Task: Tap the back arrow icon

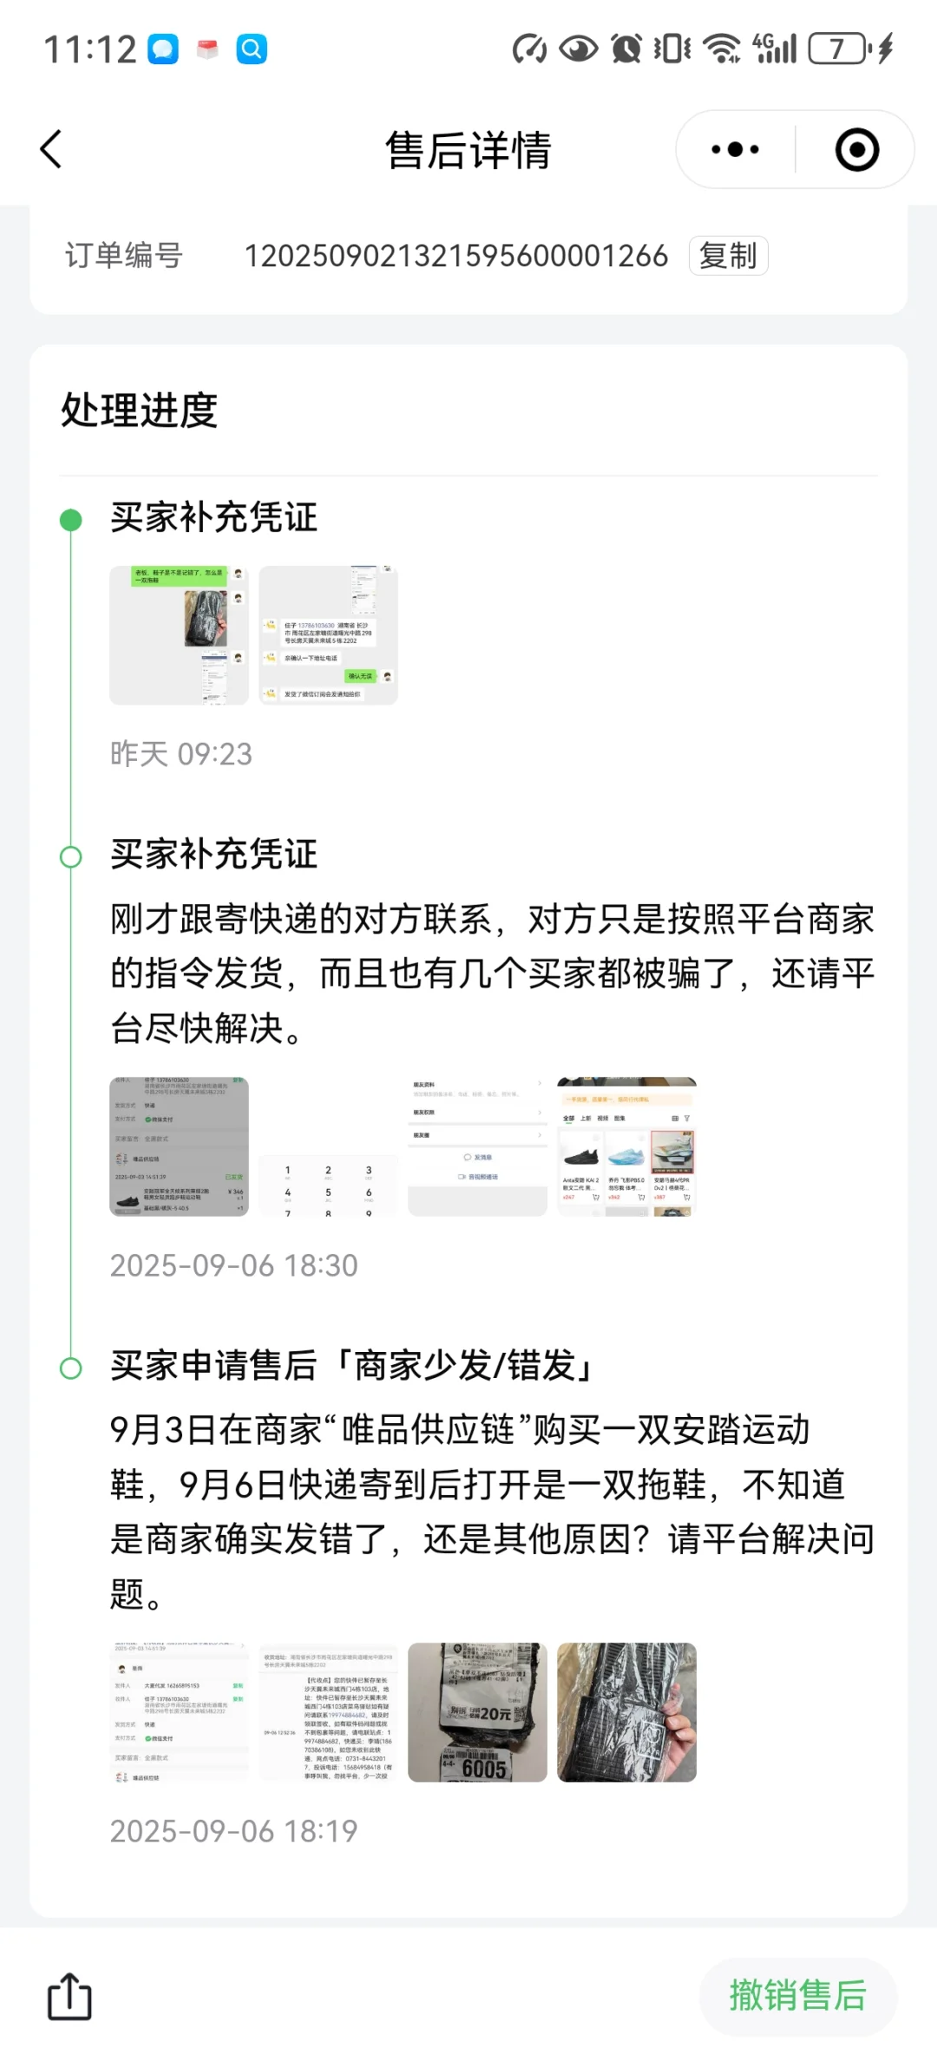Action: (52, 149)
